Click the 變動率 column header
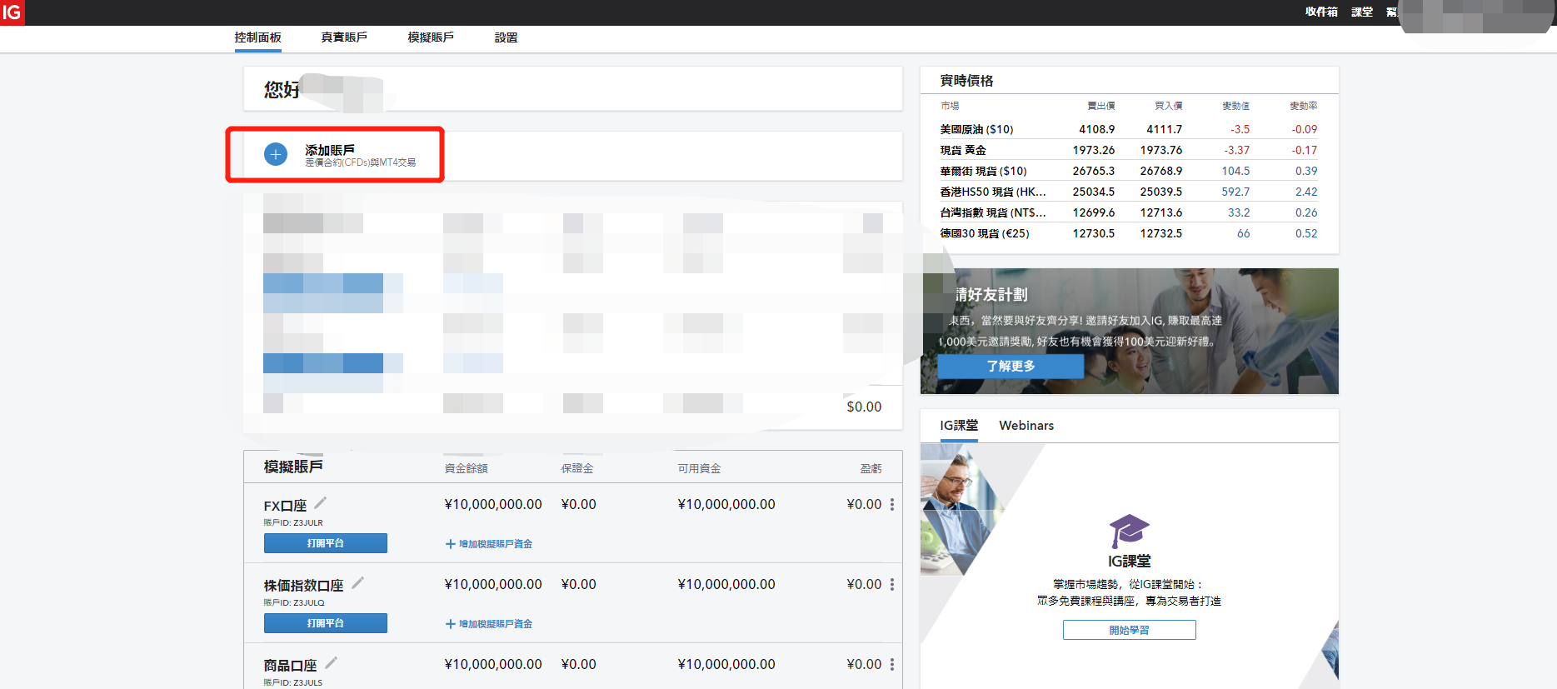This screenshot has width=1557, height=689. point(1304,106)
